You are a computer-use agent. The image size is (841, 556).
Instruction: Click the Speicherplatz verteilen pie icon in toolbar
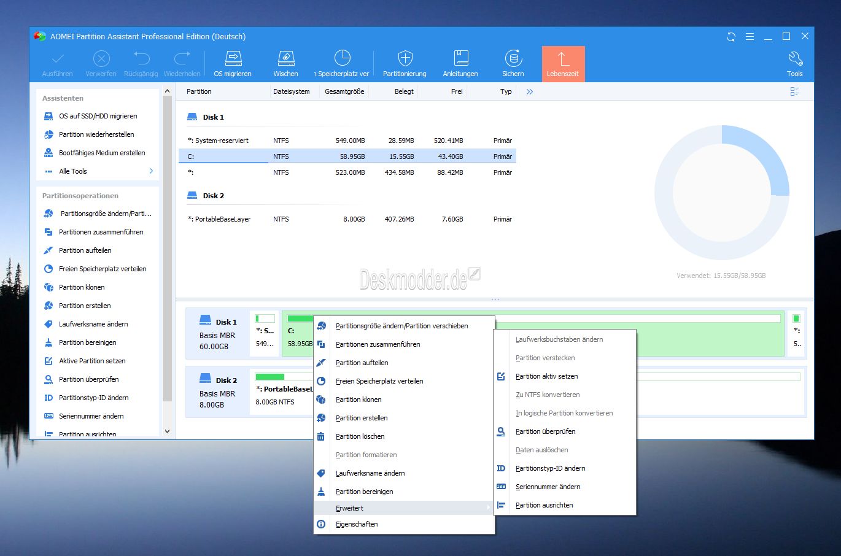click(343, 58)
